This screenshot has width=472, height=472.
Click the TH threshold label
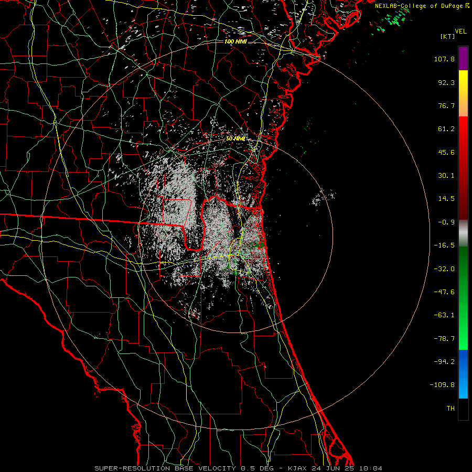coord(450,409)
